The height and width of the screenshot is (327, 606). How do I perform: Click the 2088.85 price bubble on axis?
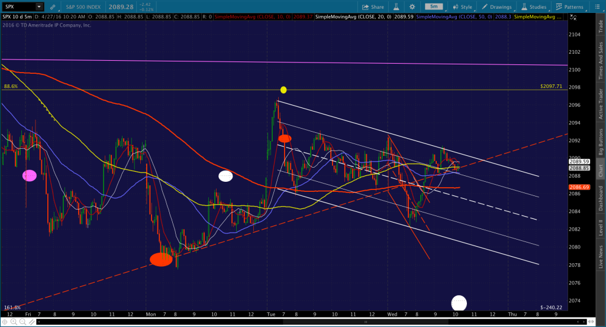[x=579, y=168]
